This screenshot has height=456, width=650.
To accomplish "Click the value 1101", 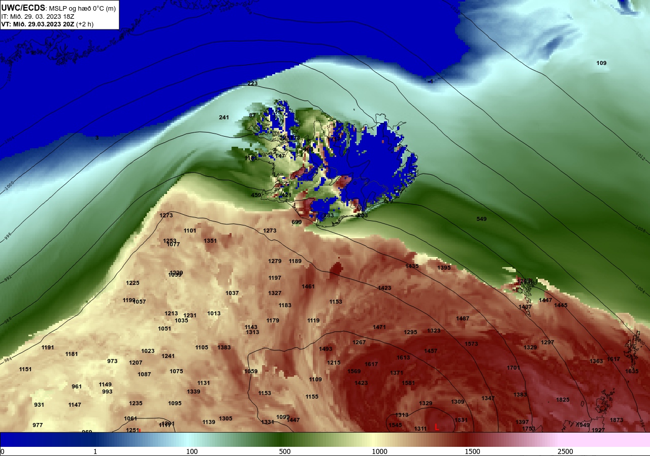I will tap(190, 231).
